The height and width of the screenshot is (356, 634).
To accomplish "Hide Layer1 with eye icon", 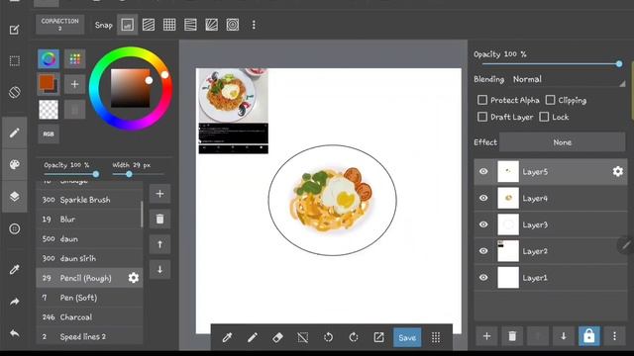I will 483,278.
